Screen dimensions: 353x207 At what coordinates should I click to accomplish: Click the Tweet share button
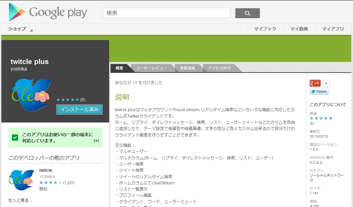tap(319, 92)
